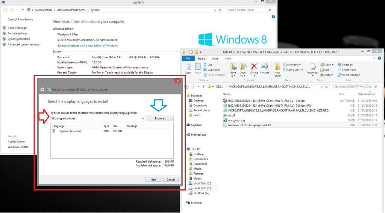Click Browse button in dialog

[160, 119]
